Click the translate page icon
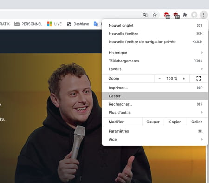The width and height of the screenshot is (209, 183). [x=145, y=15]
